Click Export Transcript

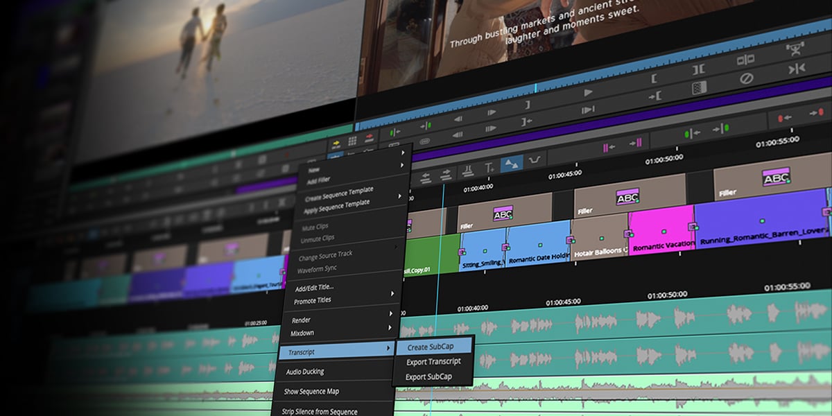click(x=435, y=362)
